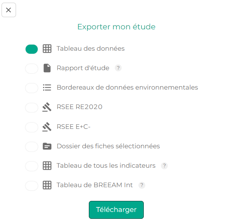Open help tooltip beside Rapport d'étude

point(118,68)
